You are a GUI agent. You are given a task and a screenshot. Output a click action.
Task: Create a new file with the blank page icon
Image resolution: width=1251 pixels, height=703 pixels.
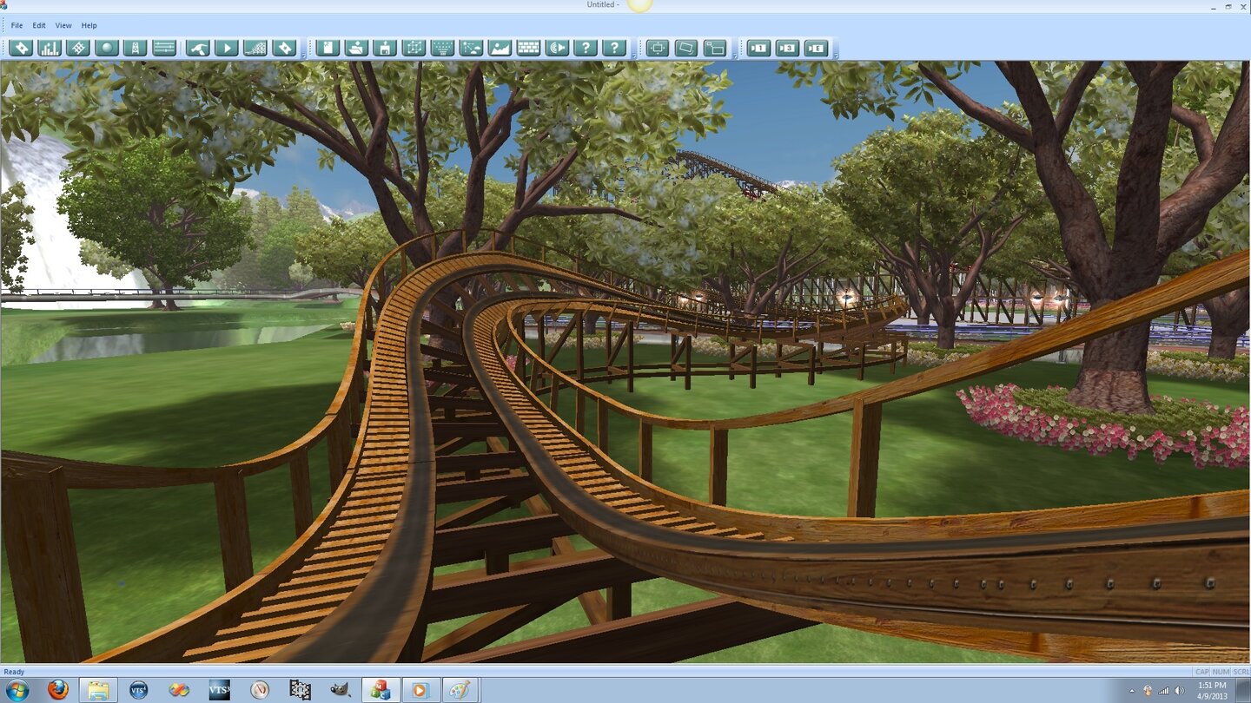[x=328, y=48]
